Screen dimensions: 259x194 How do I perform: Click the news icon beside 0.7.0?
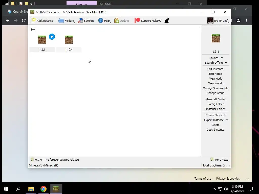click(32, 160)
